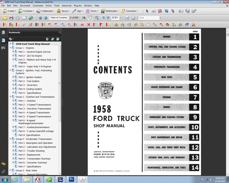Jump to Group 7 Steering section
Image resolution: width=229 pixels, height=183 pixels.
[166, 97]
